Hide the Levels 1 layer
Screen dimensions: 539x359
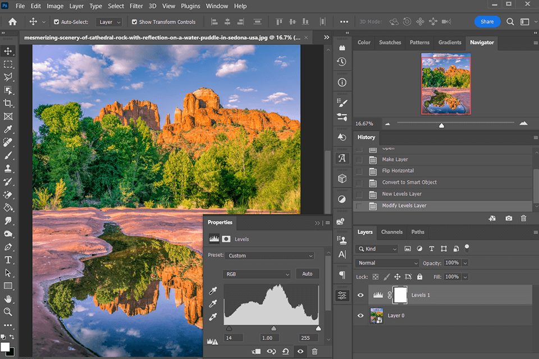coord(360,295)
